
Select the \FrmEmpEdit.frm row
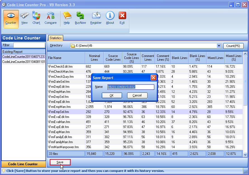[145, 102]
